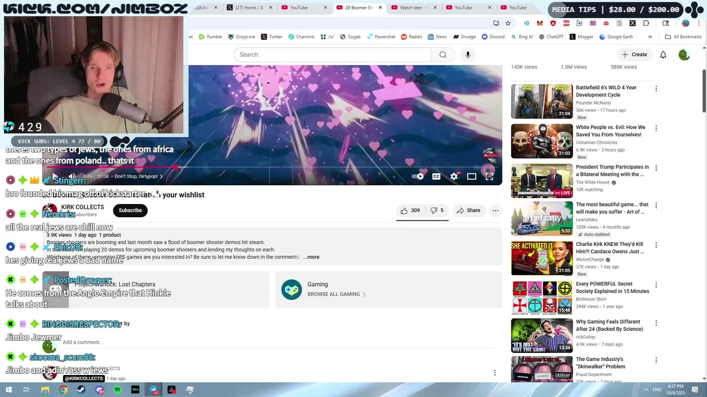The image size is (707, 397).
Task: Toggle closed captions CC button
Action: pyautogui.click(x=436, y=176)
